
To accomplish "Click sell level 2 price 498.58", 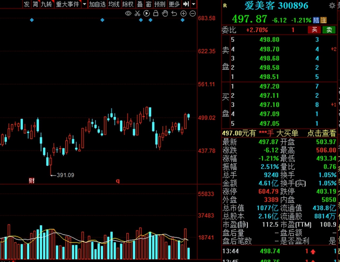I will 269,67.
